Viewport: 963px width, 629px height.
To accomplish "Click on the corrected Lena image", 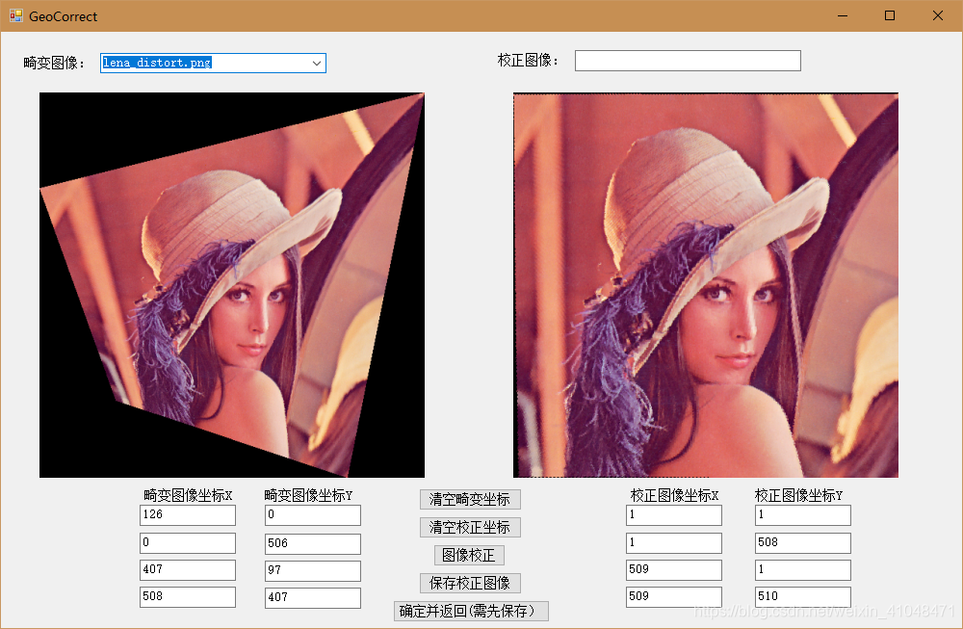I will 706,285.
